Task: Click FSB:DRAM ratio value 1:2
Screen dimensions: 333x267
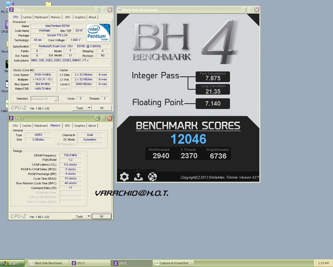Action: [x=71, y=160]
